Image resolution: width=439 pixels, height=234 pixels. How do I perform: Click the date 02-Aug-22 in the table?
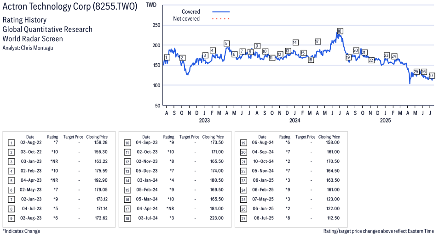tap(31, 142)
